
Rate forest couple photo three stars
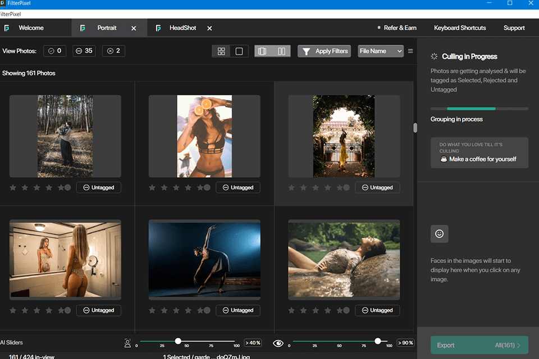click(x=37, y=187)
